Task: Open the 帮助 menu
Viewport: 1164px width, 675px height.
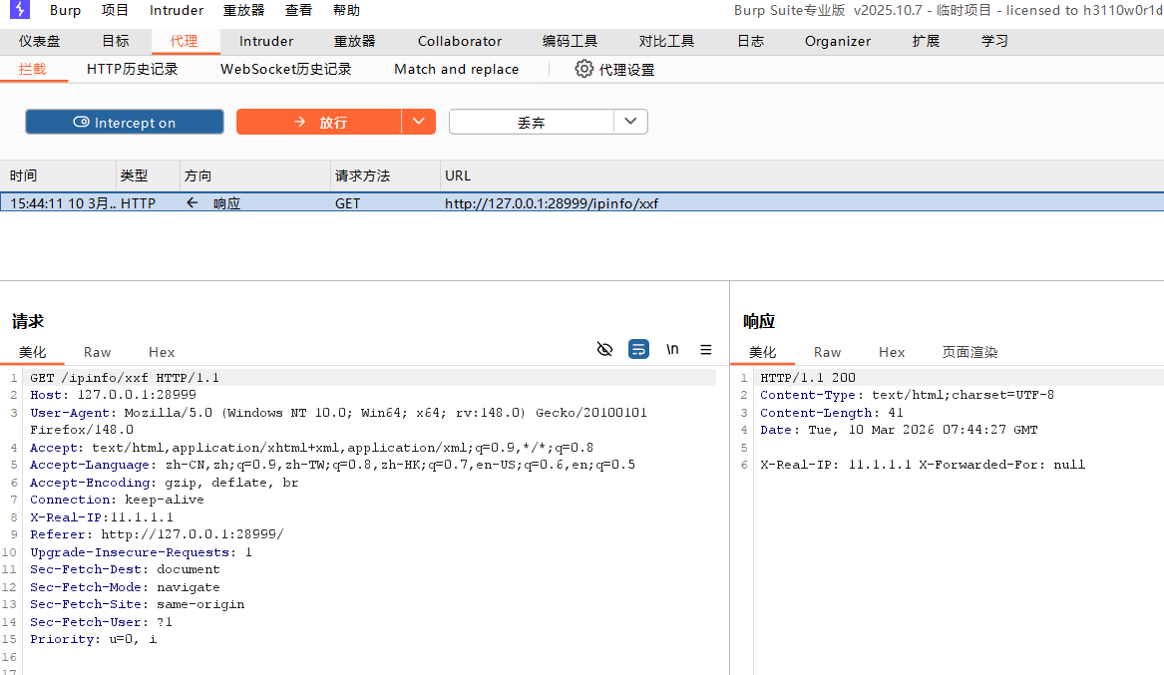Action: (x=347, y=10)
